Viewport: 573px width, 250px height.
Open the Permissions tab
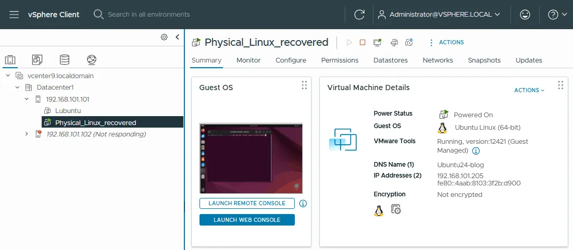pyautogui.click(x=340, y=60)
